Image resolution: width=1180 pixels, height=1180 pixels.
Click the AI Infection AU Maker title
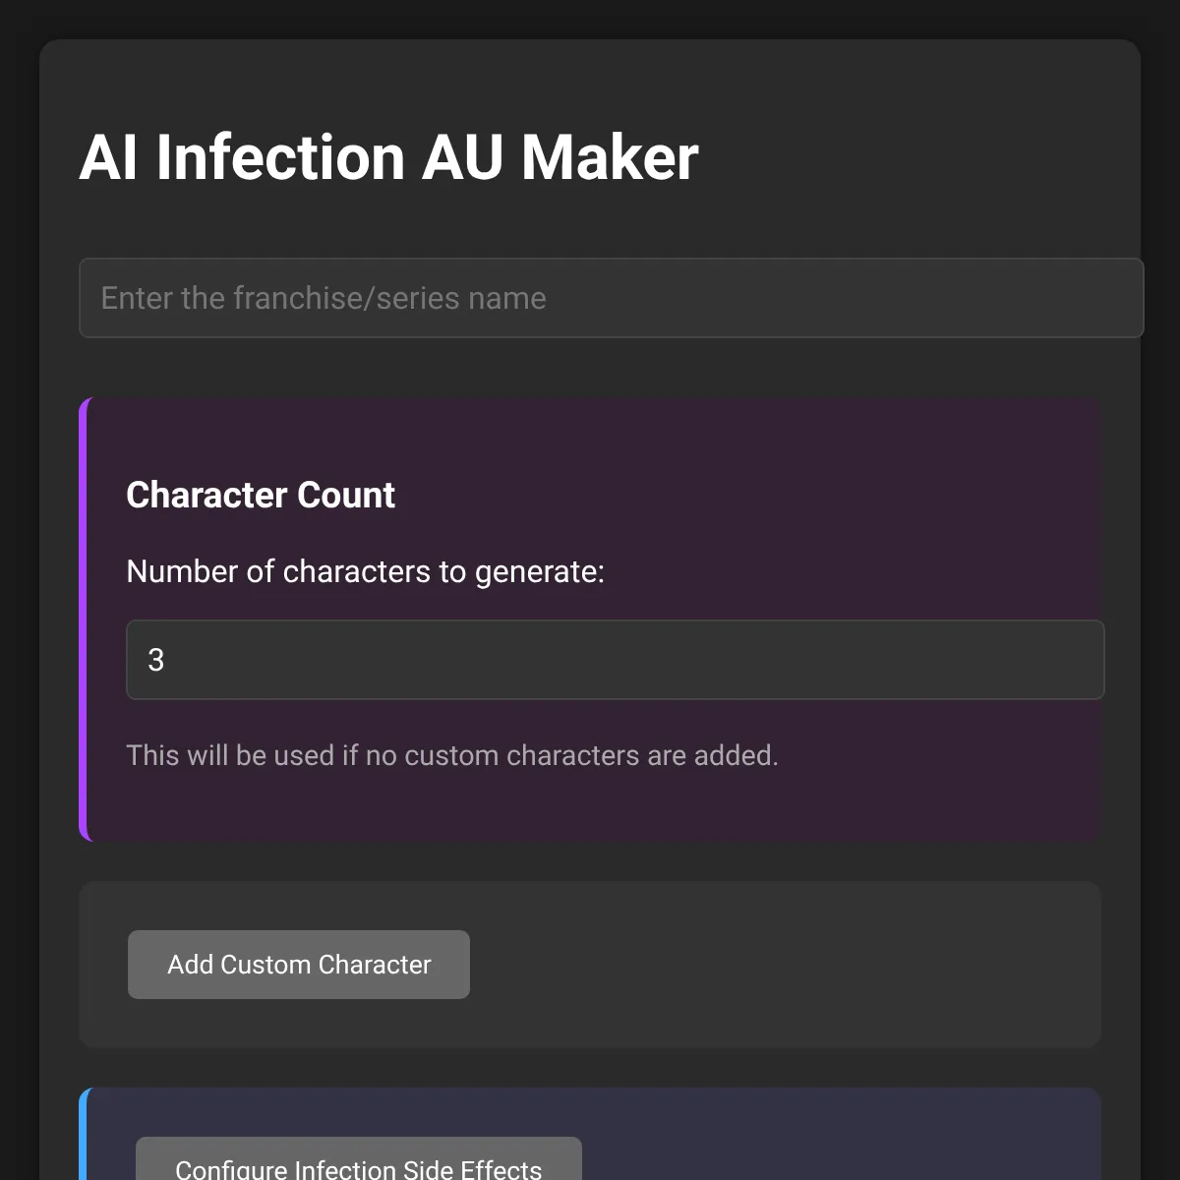click(x=388, y=157)
